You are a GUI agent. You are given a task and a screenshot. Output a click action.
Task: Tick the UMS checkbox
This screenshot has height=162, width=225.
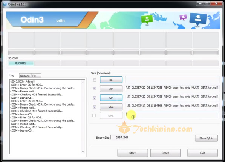(x=94, y=115)
